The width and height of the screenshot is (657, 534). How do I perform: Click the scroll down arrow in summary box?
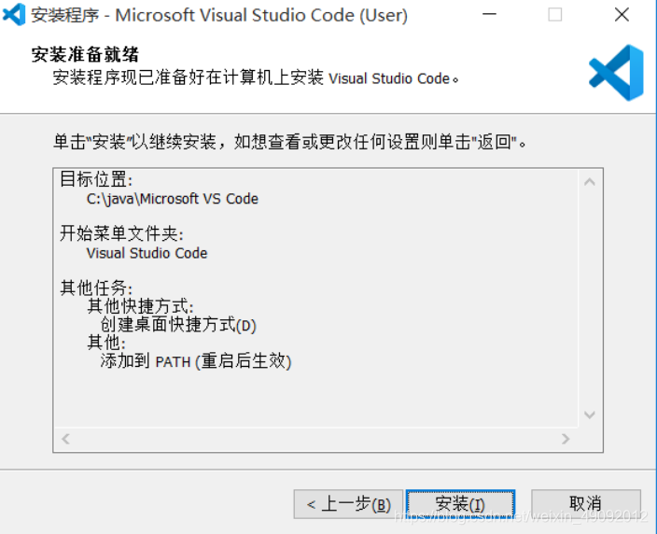[x=590, y=415]
